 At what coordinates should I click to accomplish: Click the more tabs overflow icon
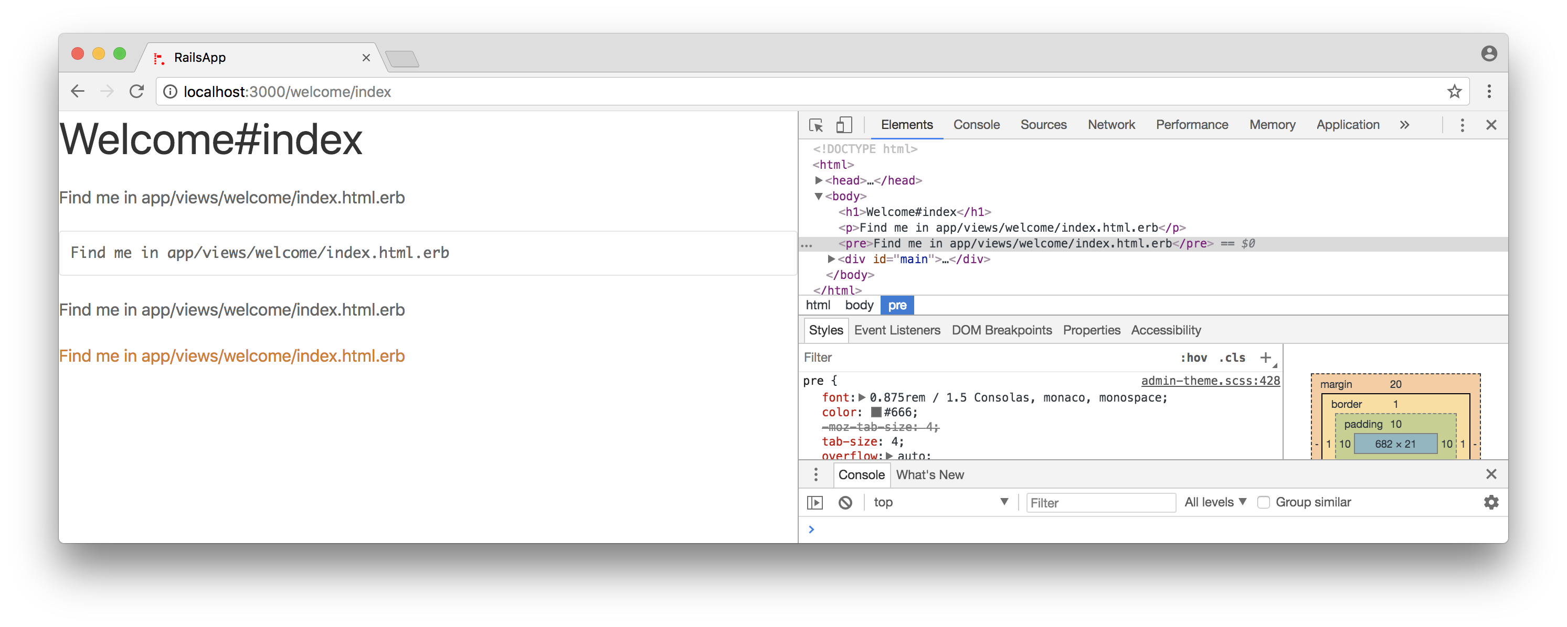(x=1405, y=125)
